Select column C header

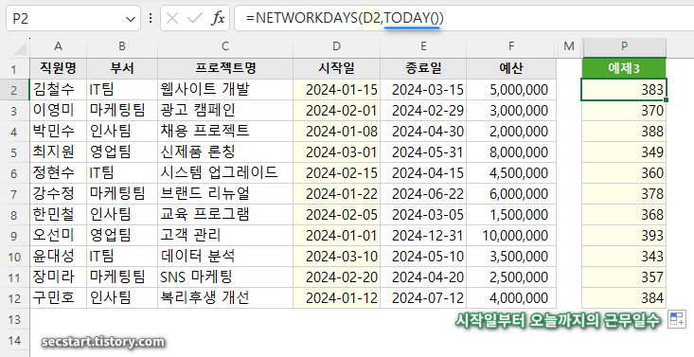pyautogui.click(x=225, y=46)
